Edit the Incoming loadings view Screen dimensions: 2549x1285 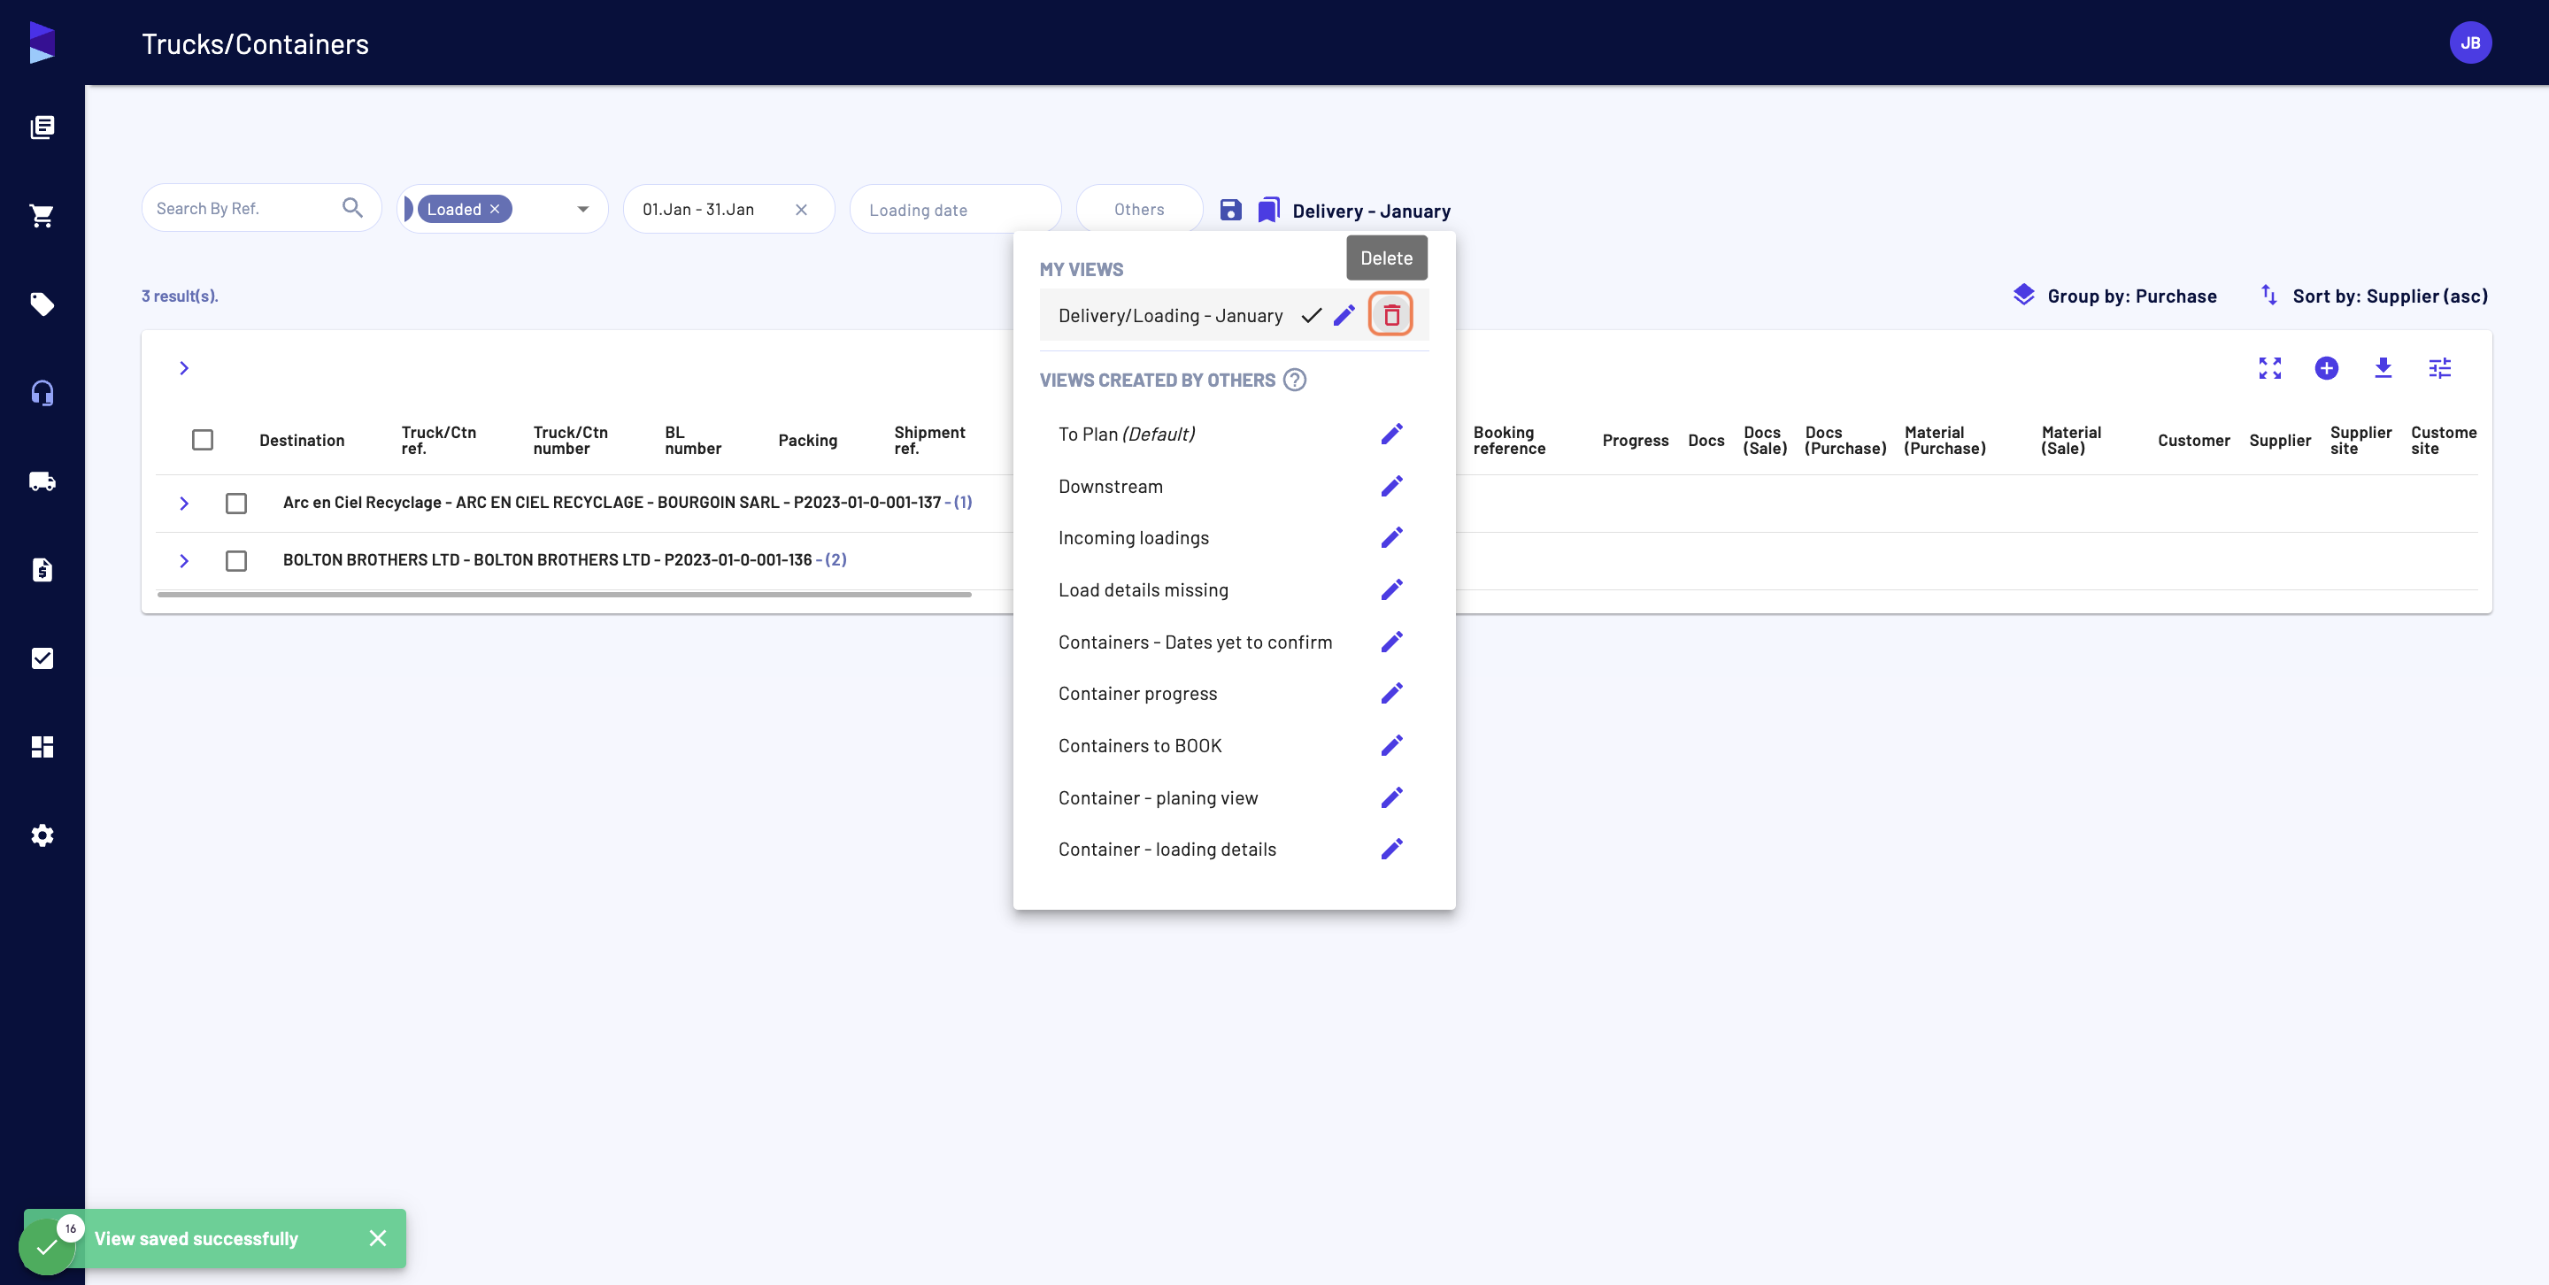pos(1391,537)
